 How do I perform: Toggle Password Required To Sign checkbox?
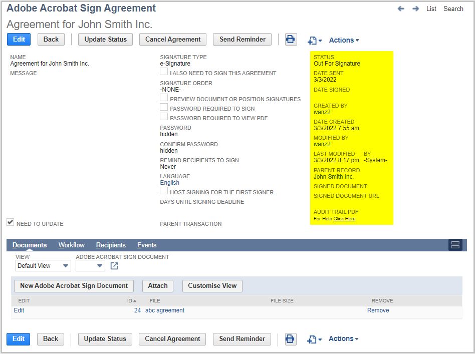163,107
